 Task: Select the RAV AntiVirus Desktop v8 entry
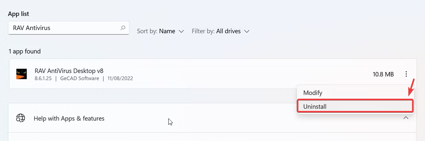click(213, 73)
